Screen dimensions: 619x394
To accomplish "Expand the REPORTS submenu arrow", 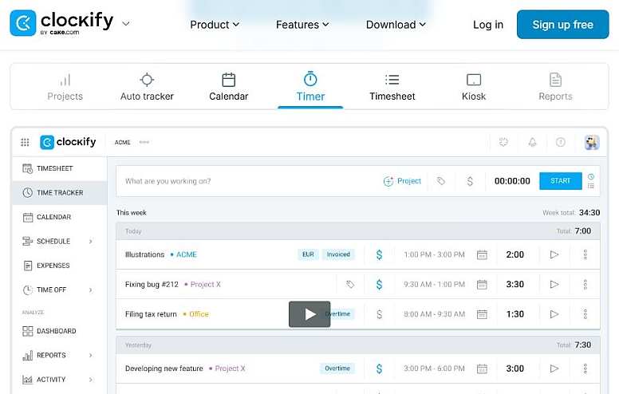I will tap(90, 355).
